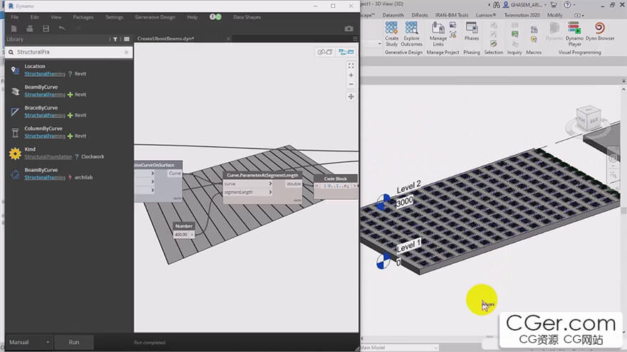This screenshot has width=627, height=352.
Task: Click the StructuralFoundation link under Kind
Action: click(48, 157)
